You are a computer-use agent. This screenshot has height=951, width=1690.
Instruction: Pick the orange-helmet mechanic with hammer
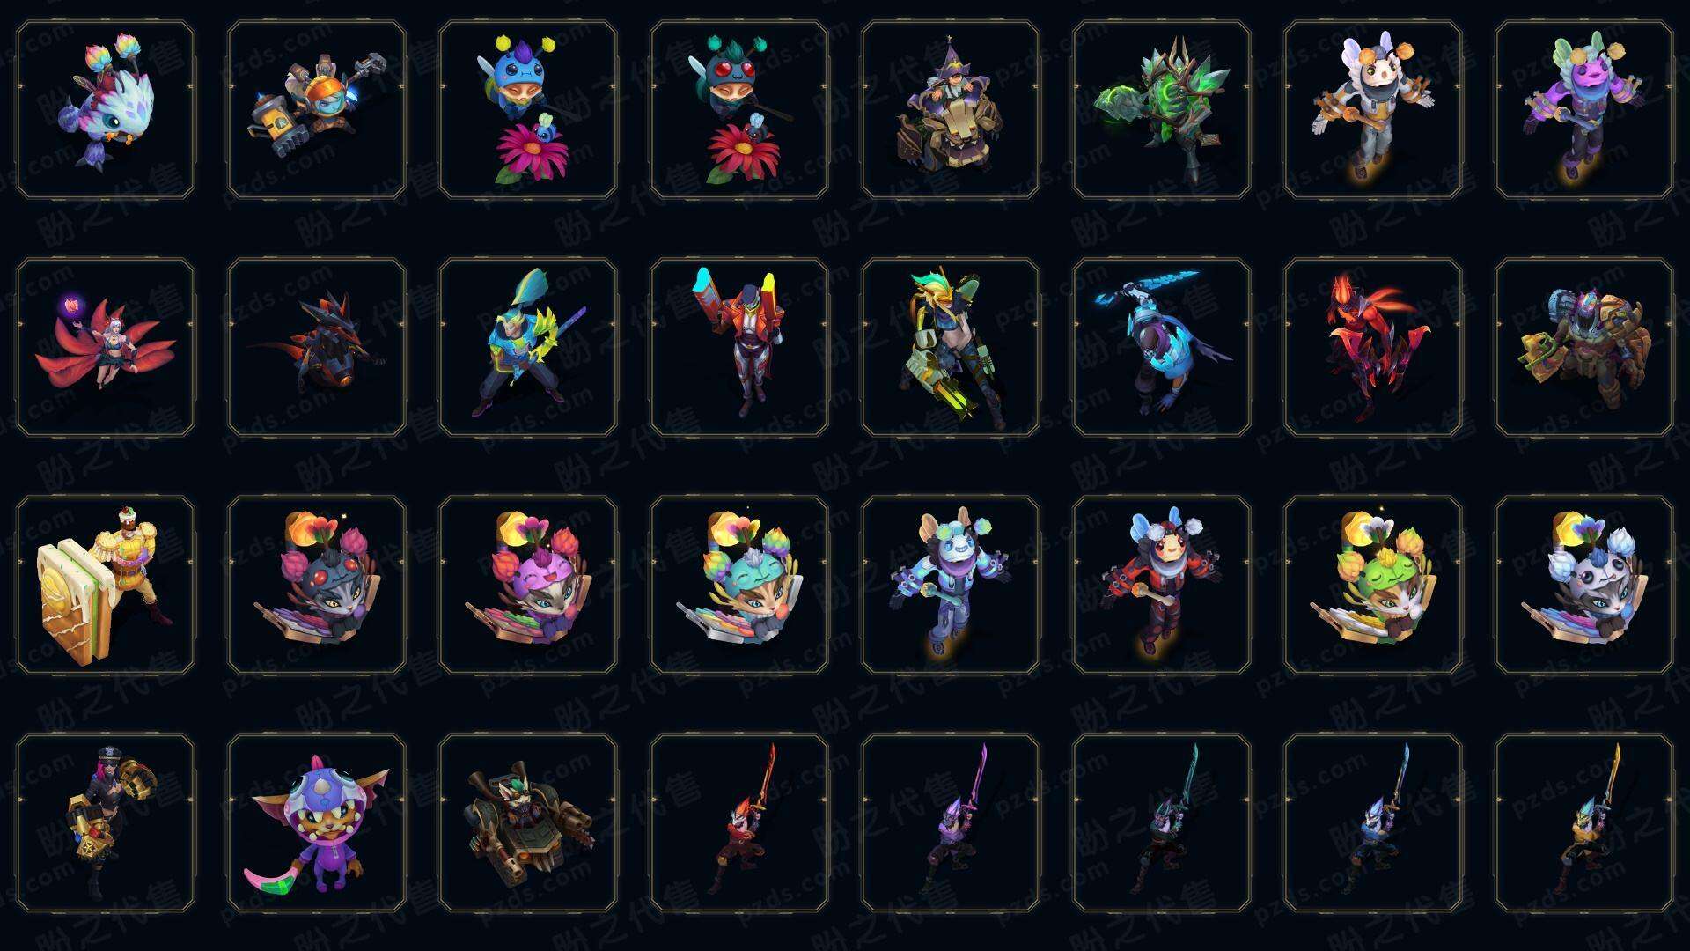point(317,110)
